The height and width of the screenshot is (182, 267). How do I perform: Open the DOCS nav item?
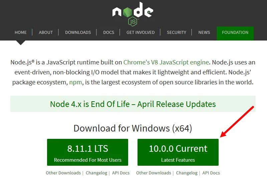point(109,32)
